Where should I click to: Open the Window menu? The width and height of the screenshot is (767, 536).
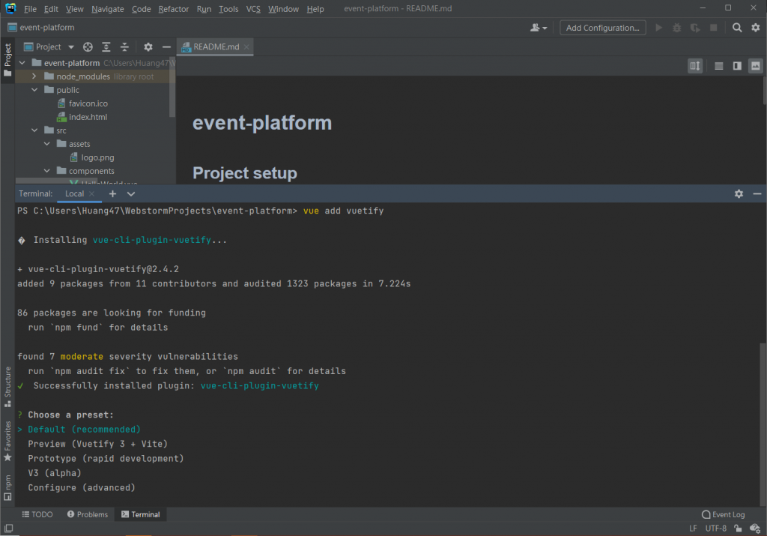point(283,9)
